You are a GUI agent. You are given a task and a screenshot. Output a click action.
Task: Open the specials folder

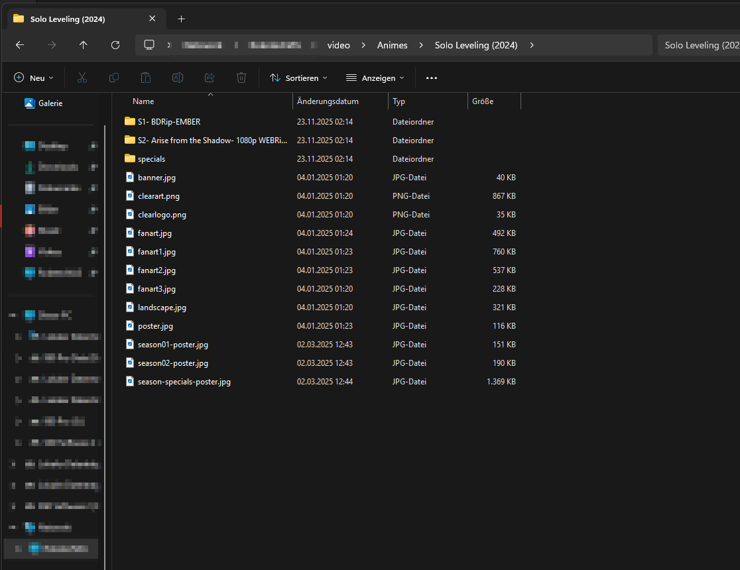click(x=151, y=159)
